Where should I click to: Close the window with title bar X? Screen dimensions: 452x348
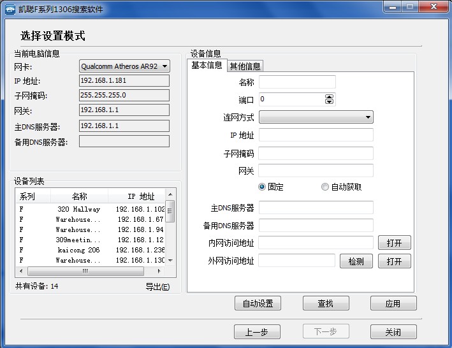click(x=434, y=7)
